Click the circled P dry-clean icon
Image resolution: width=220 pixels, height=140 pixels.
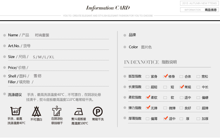[x=98, y=112]
